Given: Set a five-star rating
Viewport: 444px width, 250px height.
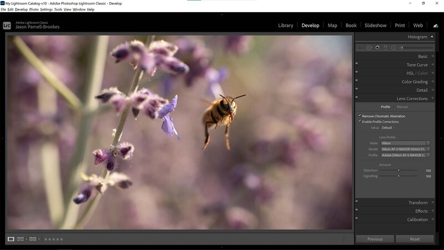Looking at the screenshot, I should tap(62, 239).
